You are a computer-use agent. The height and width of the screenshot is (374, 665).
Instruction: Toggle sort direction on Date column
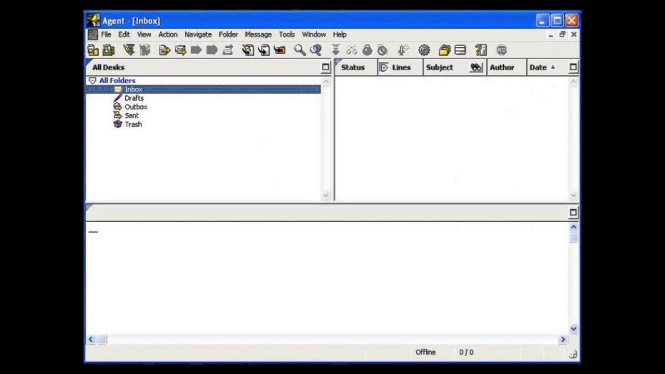(x=553, y=67)
